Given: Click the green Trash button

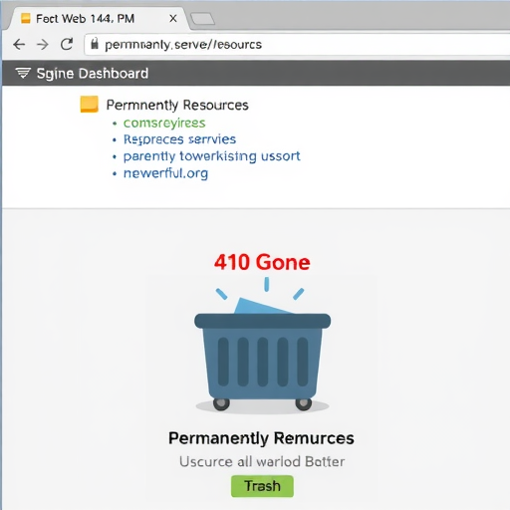Looking at the screenshot, I should (262, 486).
